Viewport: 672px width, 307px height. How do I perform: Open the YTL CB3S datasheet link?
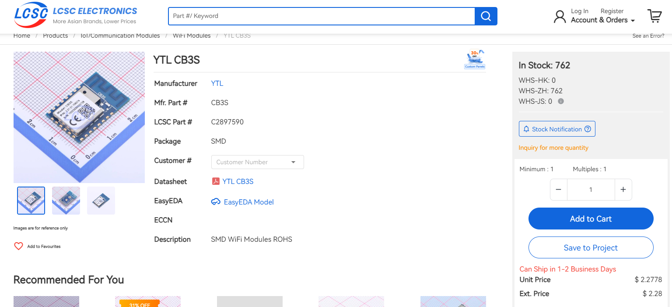pyautogui.click(x=238, y=181)
